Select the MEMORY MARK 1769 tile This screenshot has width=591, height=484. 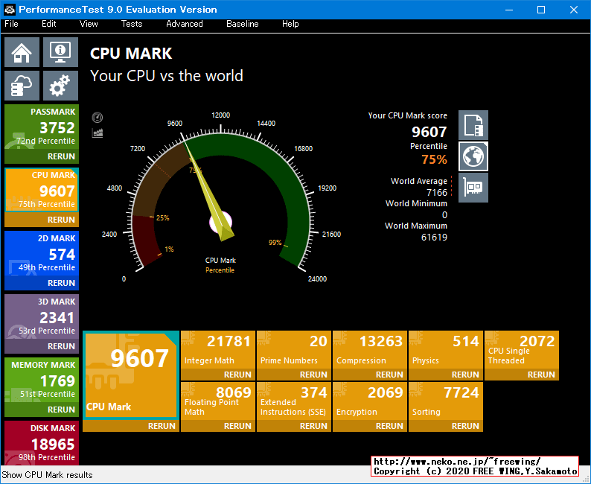pyautogui.click(x=42, y=380)
